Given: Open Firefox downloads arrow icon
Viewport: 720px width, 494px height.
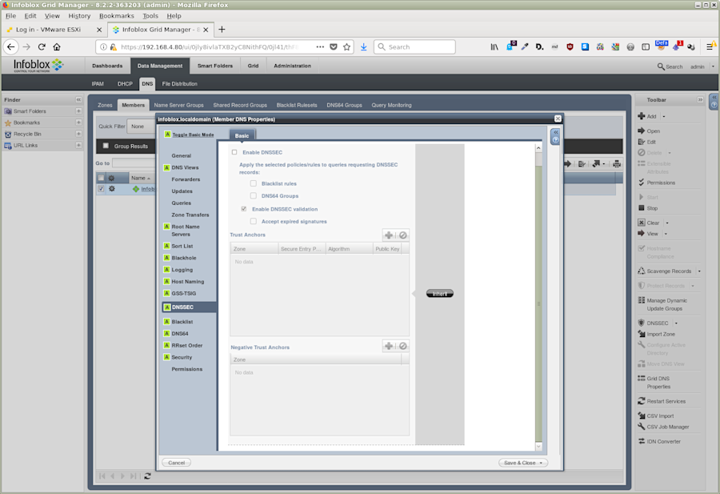Looking at the screenshot, I should [x=364, y=47].
